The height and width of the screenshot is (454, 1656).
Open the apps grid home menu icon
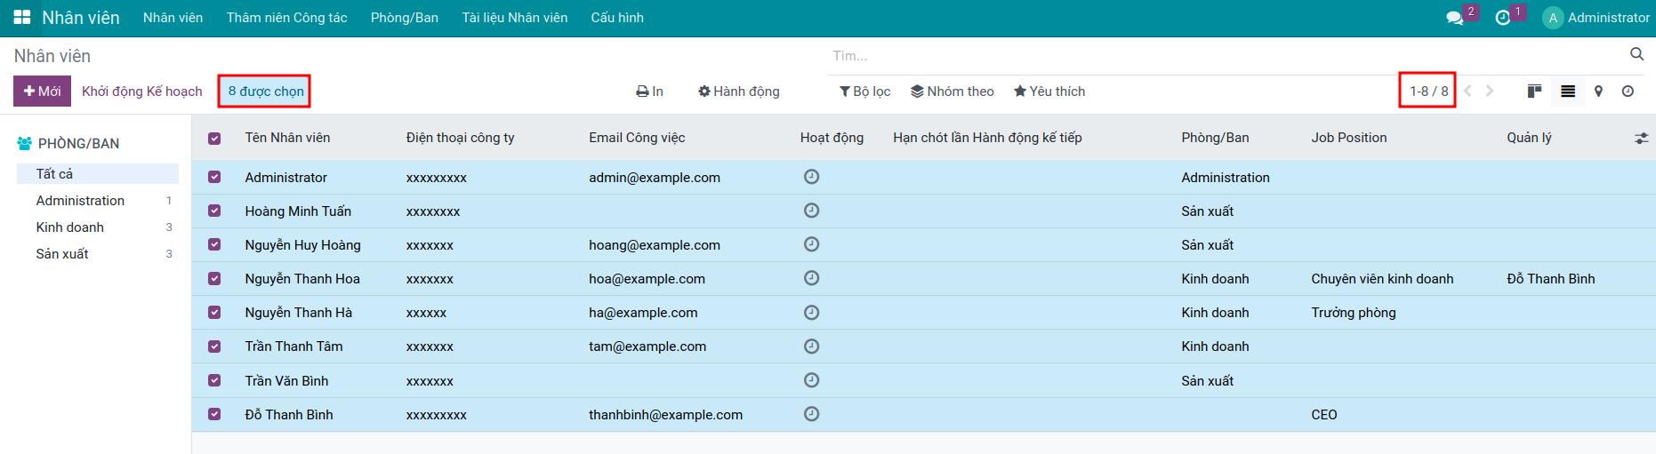click(x=22, y=18)
